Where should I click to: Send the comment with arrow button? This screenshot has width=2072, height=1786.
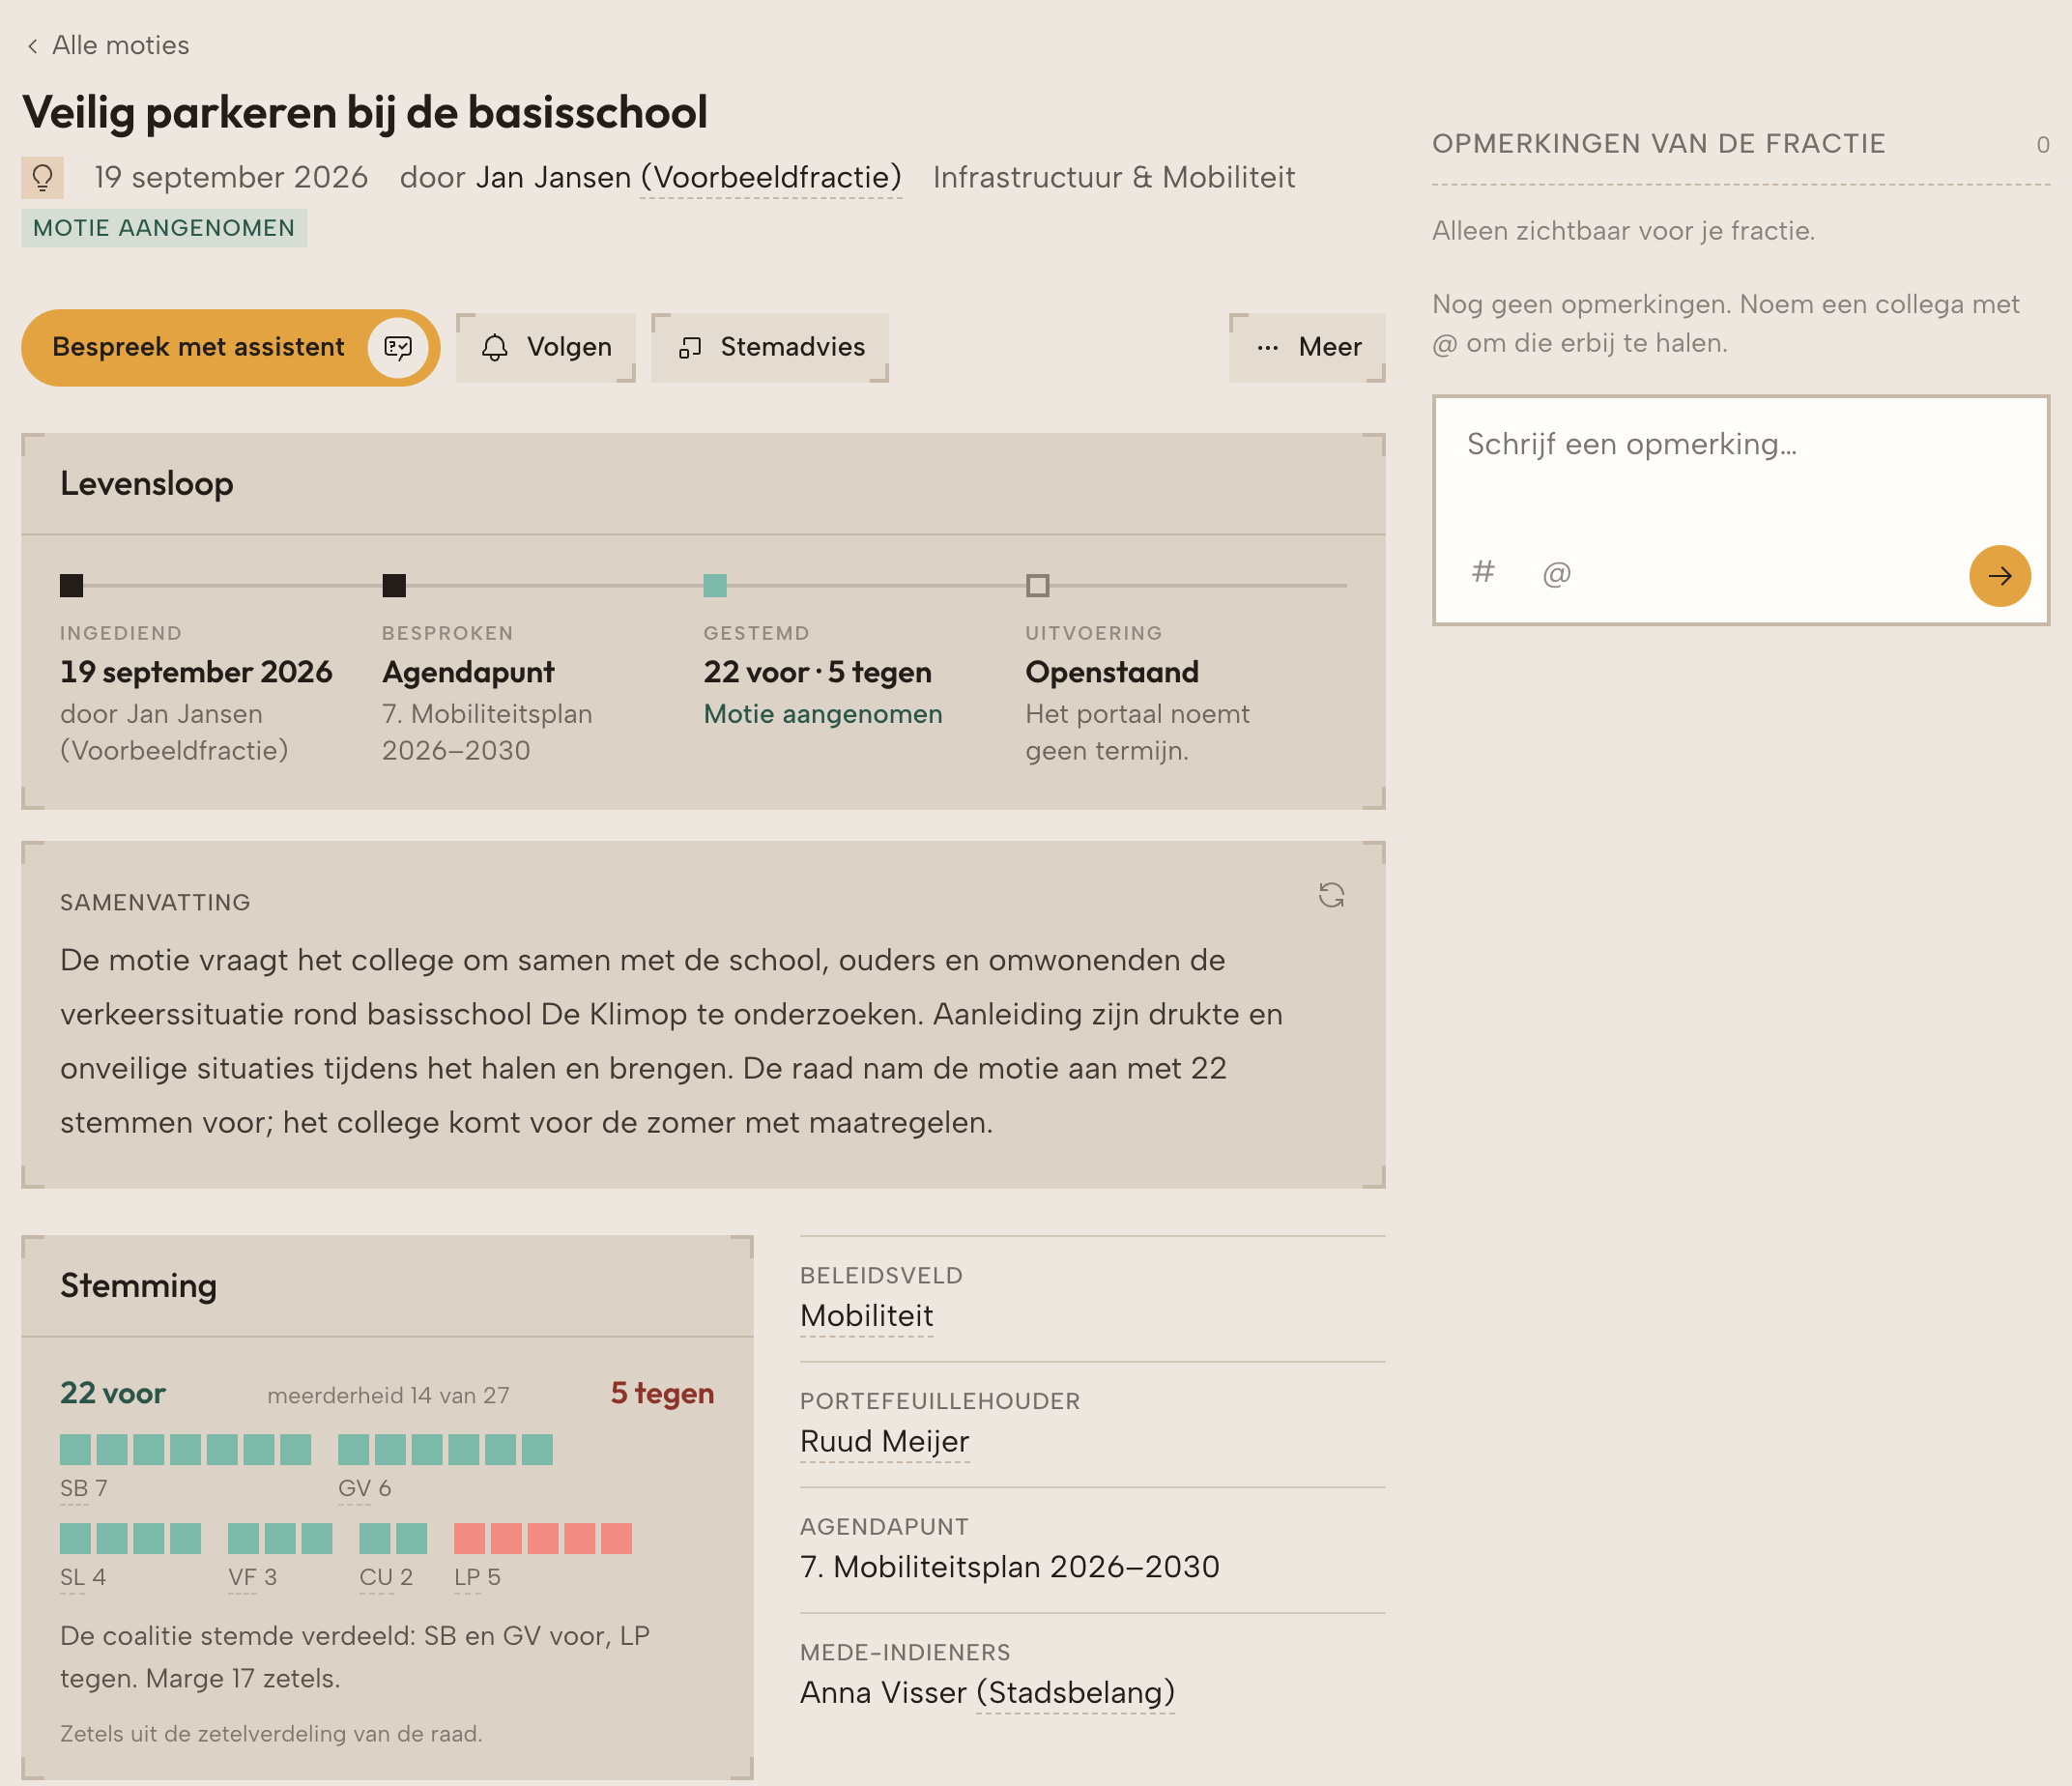click(1999, 576)
